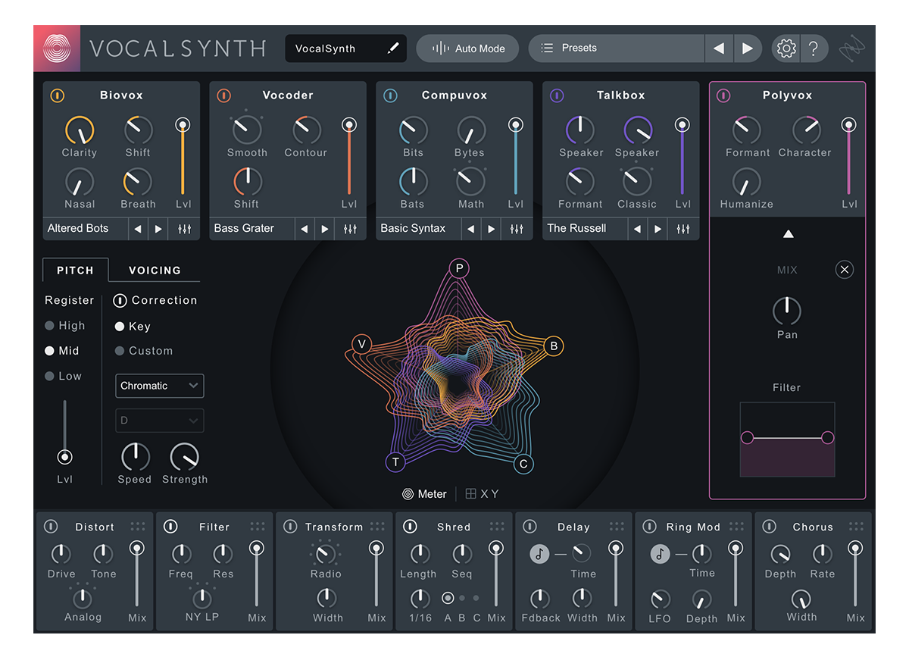Open Talkbox advanced sliders icon
Image resolution: width=909 pixels, height=657 pixels.
(683, 229)
